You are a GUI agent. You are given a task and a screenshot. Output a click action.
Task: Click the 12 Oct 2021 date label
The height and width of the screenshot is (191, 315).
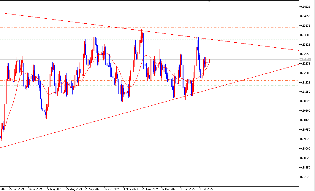(112, 189)
